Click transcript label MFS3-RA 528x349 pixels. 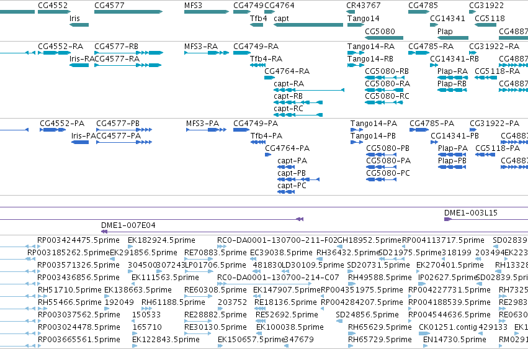pos(201,47)
